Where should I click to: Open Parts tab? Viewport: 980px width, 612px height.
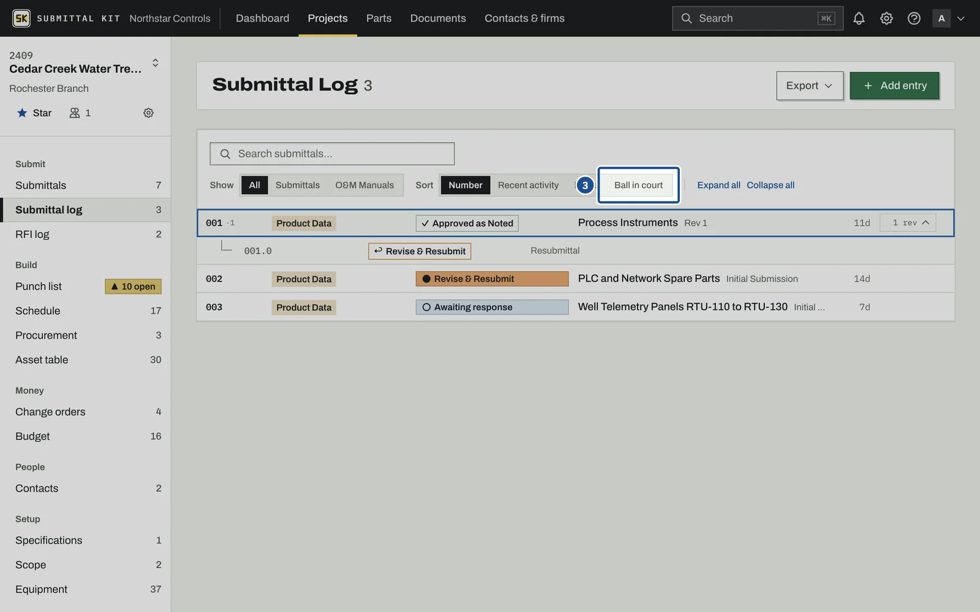[x=379, y=18]
